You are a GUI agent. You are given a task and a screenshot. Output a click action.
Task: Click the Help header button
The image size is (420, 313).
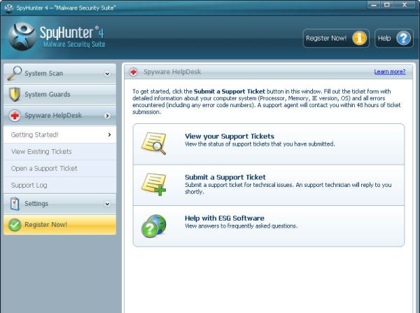pos(393,39)
